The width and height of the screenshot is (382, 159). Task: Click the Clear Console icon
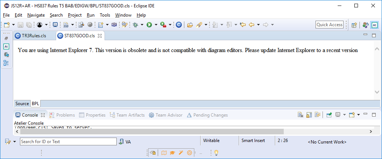[x=301, y=115]
